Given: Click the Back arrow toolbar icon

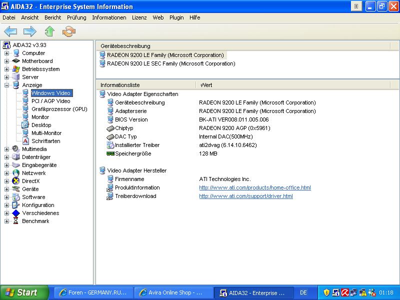Looking at the screenshot, I should pos(10,31).
